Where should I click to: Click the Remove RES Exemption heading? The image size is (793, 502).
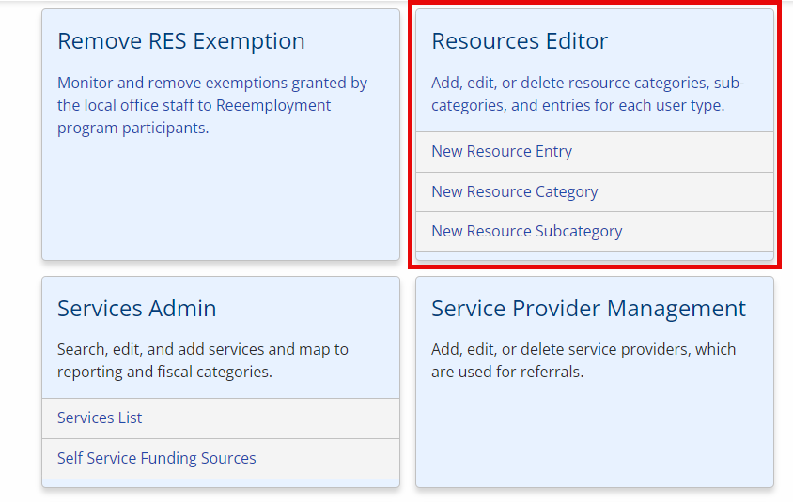point(181,41)
